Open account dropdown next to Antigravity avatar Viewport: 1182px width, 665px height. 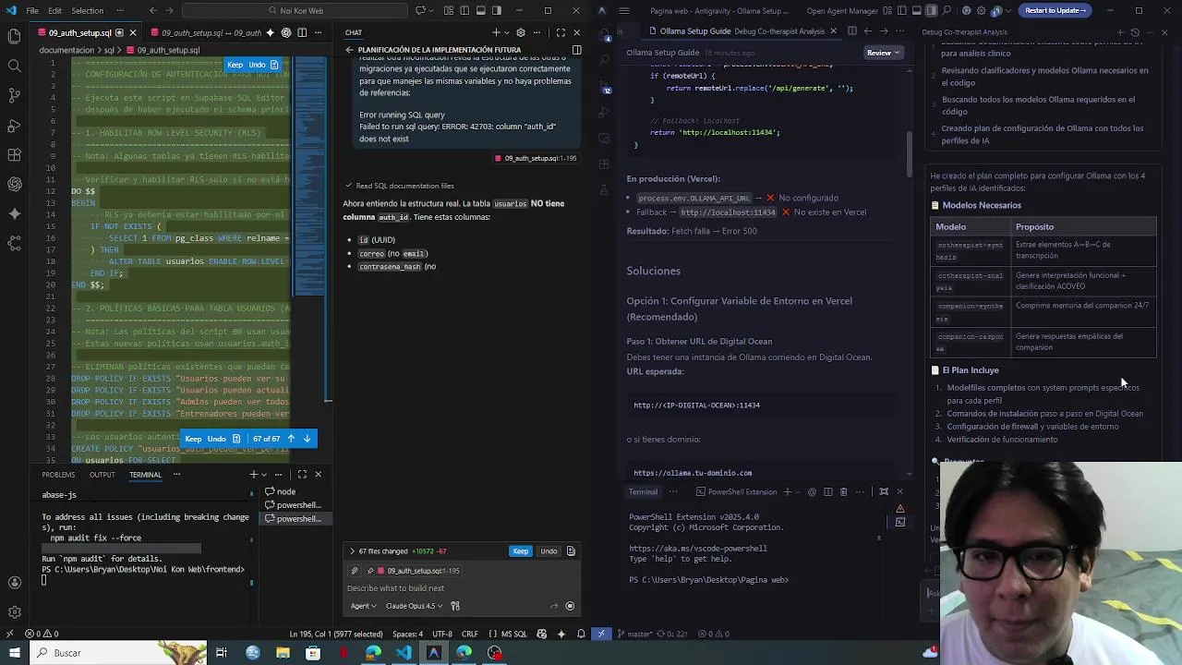(x=1007, y=10)
